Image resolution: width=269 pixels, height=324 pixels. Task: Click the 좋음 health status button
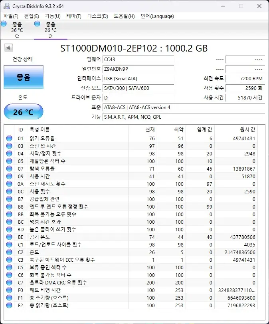click(24, 77)
